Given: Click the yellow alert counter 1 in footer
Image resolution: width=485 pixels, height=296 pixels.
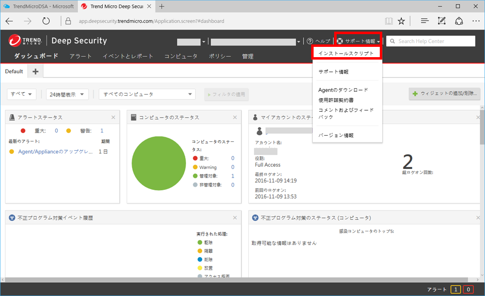Looking at the screenshot, I should 456,289.
